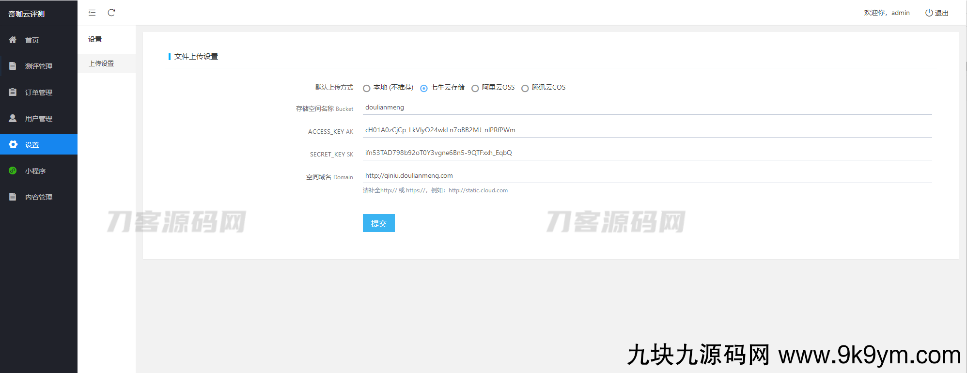The height and width of the screenshot is (373, 967).
Task: Click the home icon in sidebar
Action: (x=13, y=40)
